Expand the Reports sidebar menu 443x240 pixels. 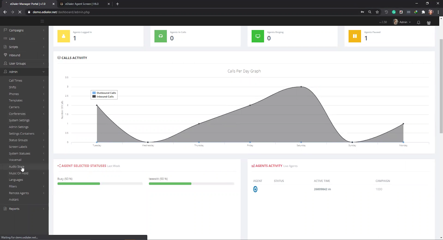tap(24, 209)
